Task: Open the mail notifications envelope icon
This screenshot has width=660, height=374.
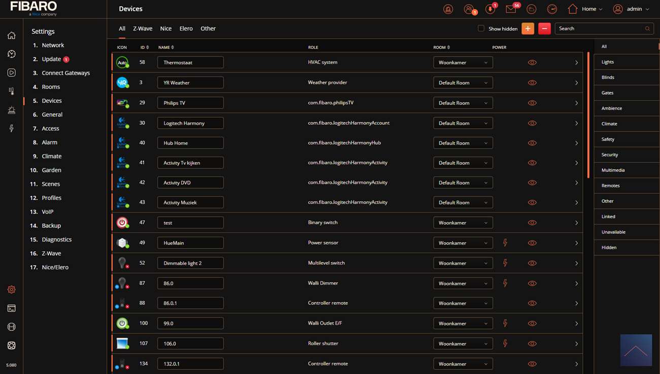Action: [511, 9]
